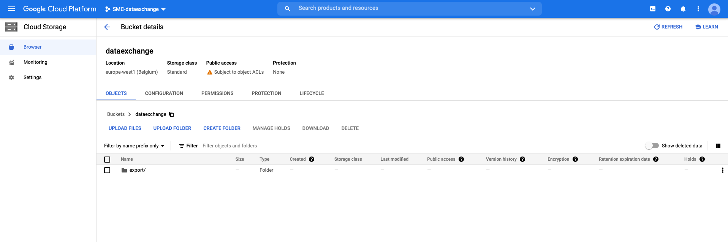Activate Cloud Shell terminal icon
Screen dimensions: 728x242
pyautogui.click(x=652, y=9)
